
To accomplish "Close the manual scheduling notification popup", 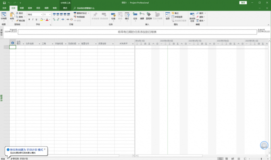I will click(x=45, y=149).
